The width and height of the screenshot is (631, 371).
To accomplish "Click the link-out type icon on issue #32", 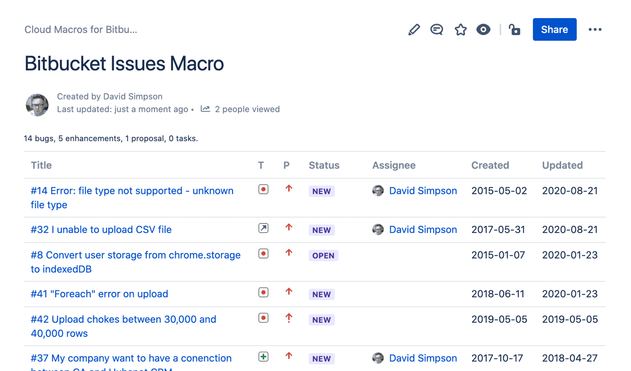I will (x=263, y=227).
